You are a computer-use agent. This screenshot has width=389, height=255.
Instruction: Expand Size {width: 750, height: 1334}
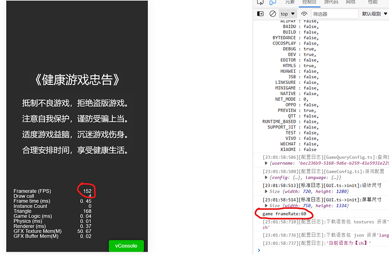(266, 205)
